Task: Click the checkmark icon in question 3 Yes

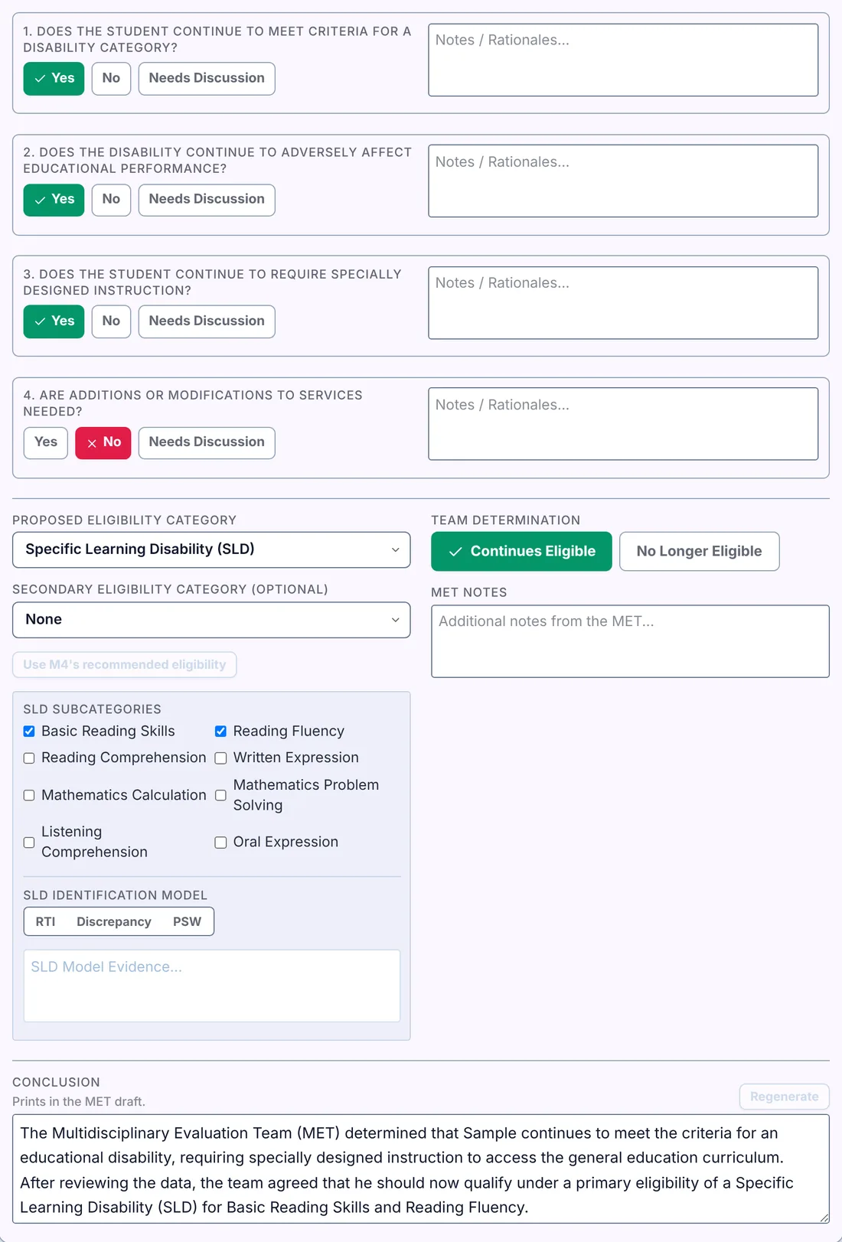Action: tap(40, 321)
